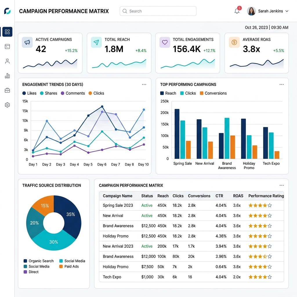Sort table by ROAS column header
297x297 pixels.
[238, 196]
